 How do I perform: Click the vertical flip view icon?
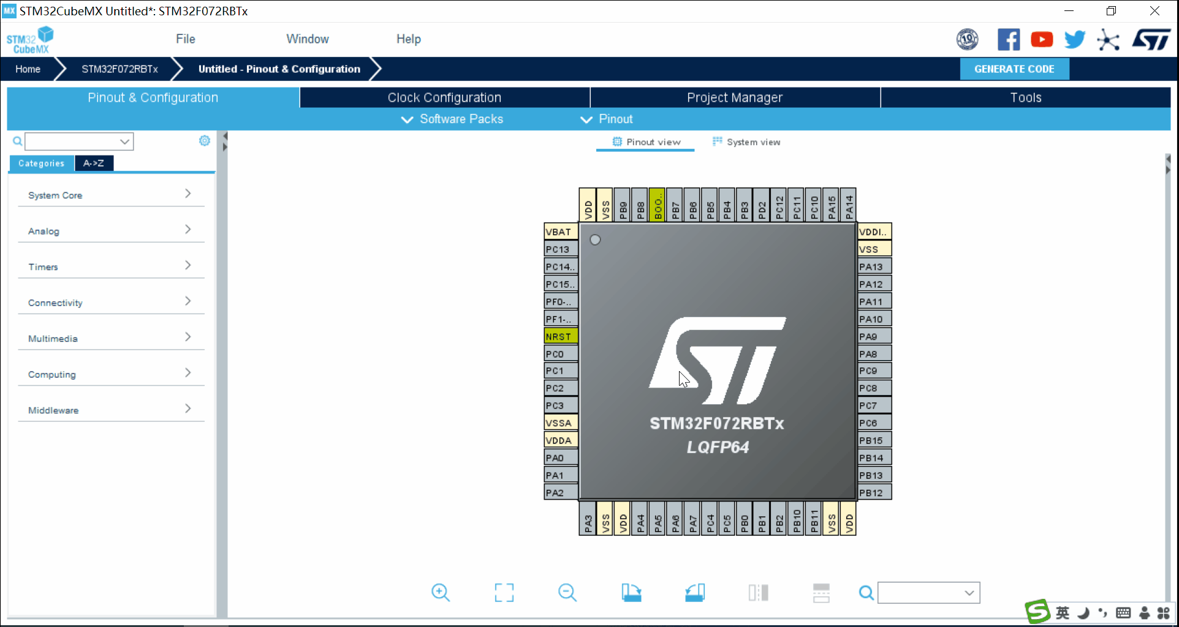click(759, 593)
